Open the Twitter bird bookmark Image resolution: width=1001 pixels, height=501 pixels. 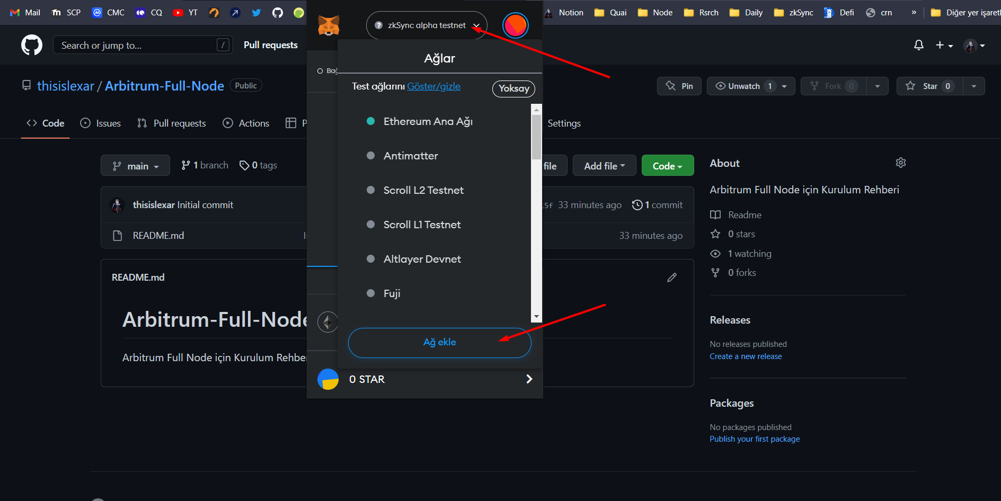click(x=256, y=12)
